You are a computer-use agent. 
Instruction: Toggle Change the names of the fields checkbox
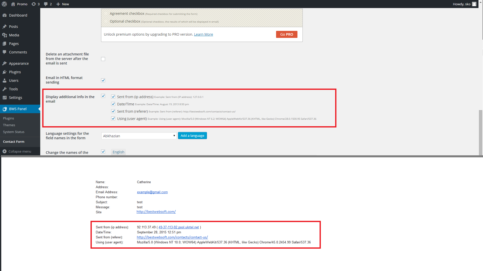[103, 152]
